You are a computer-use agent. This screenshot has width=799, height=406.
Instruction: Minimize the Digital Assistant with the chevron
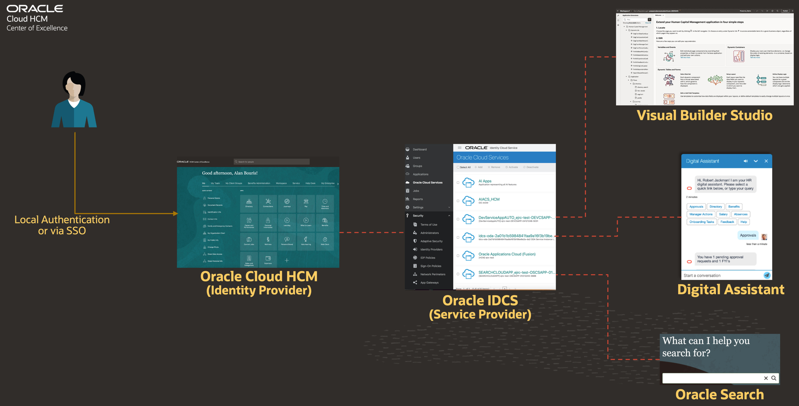coord(756,161)
